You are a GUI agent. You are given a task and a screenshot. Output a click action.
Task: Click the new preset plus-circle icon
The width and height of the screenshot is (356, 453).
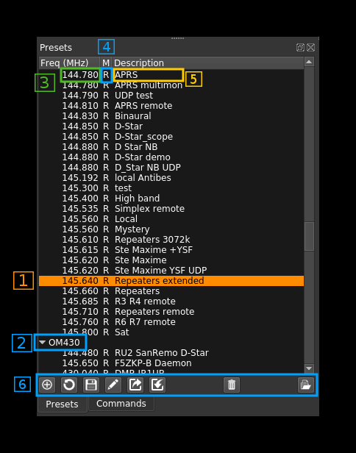[47, 385]
